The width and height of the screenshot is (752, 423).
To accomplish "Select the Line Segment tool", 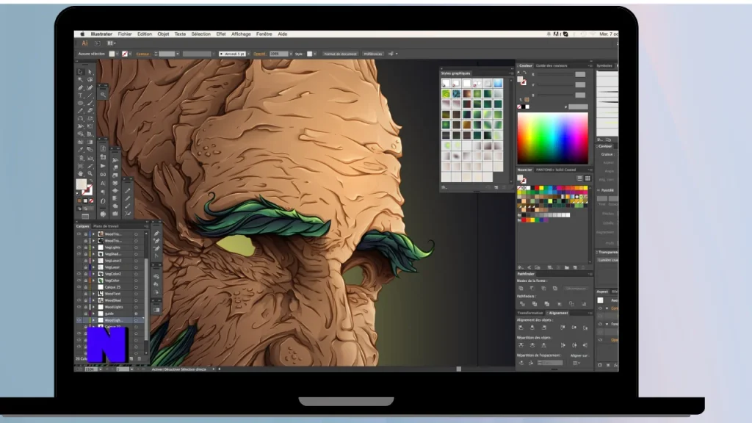I will coord(90,95).
